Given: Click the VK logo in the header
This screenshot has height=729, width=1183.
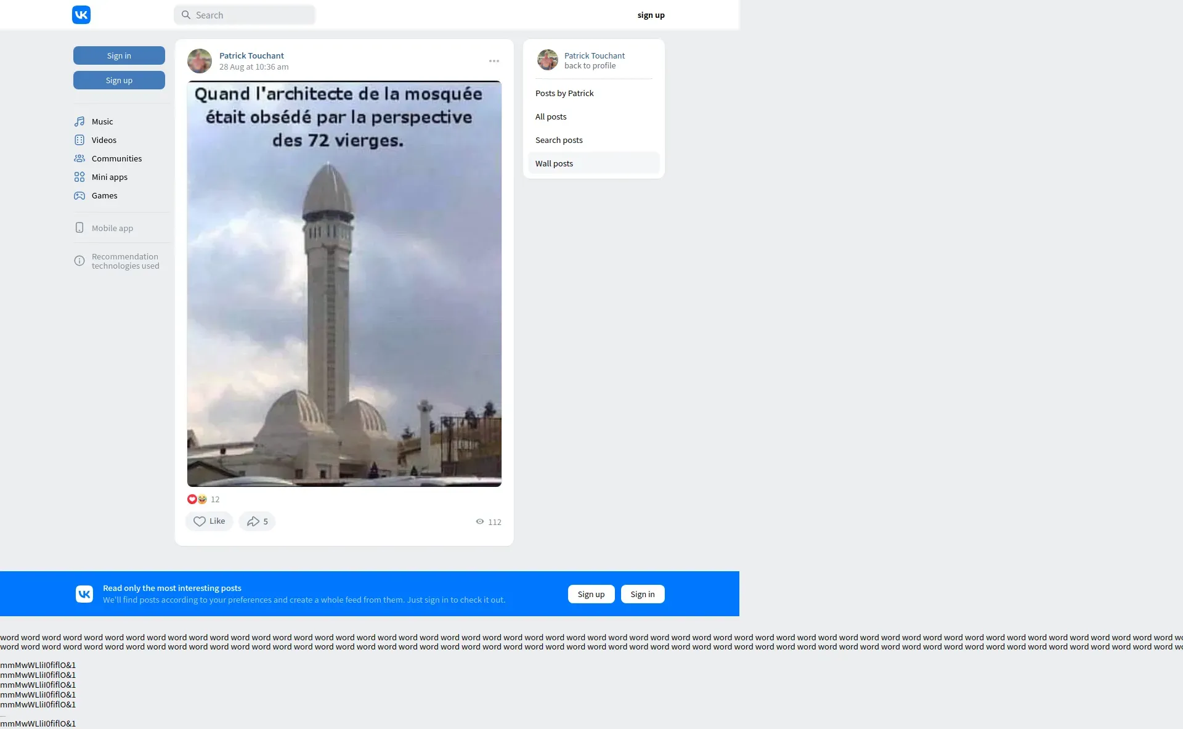Looking at the screenshot, I should (x=81, y=15).
